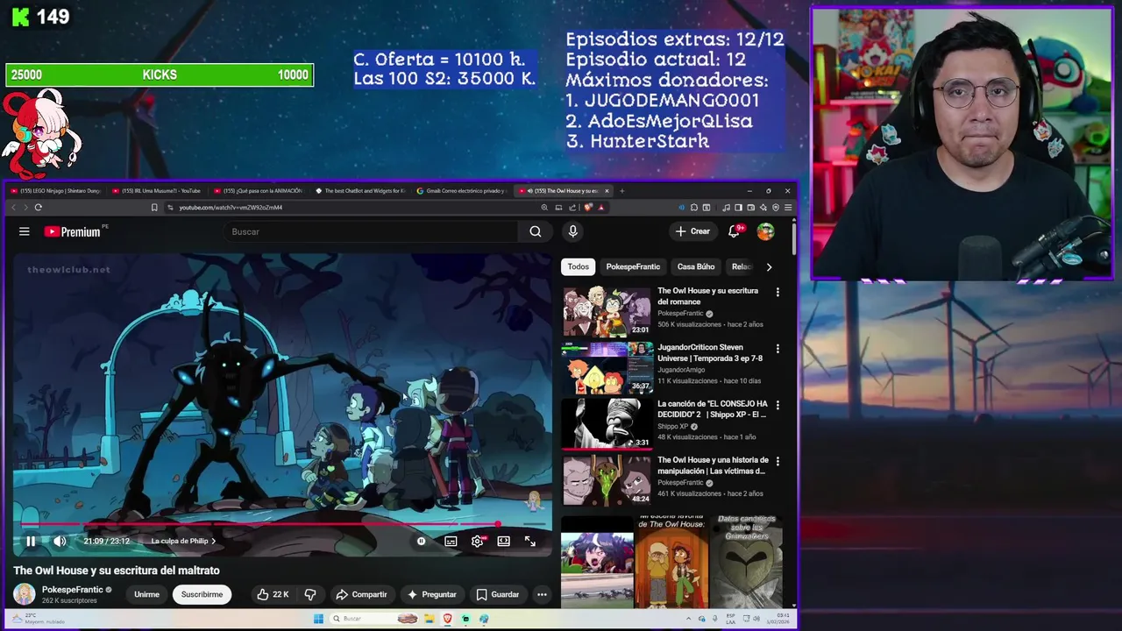This screenshot has width=1122, height=631.
Task: Click the Compartir button
Action: tap(361, 594)
